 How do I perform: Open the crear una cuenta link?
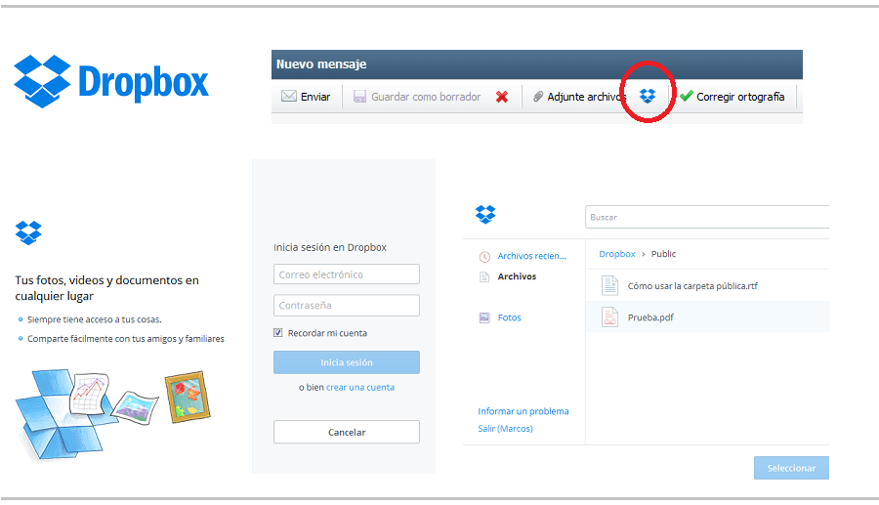click(x=360, y=388)
